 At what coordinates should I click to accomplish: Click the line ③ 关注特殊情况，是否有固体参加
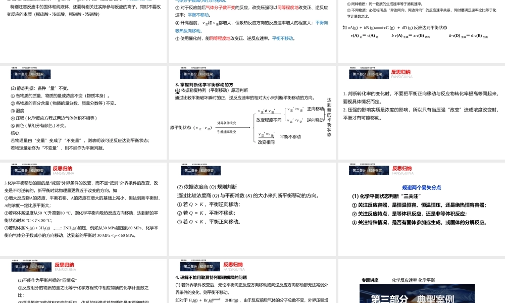point(420,222)
